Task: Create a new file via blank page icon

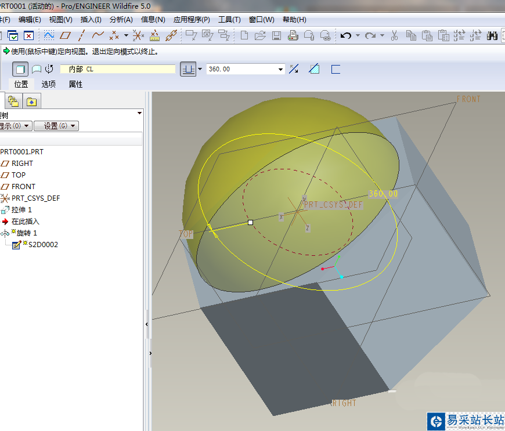Action: (244, 35)
